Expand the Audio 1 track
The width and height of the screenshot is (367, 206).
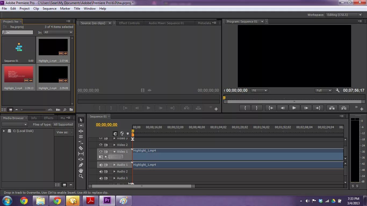click(114, 165)
